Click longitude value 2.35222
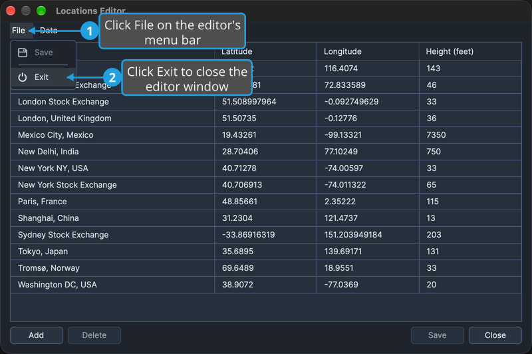Screen dimensions: 532x354 [x=340, y=202]
